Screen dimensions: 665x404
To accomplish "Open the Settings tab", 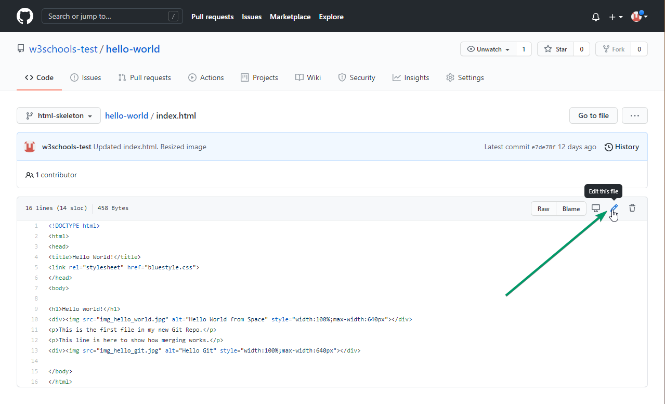I will (x=465, y=77).
